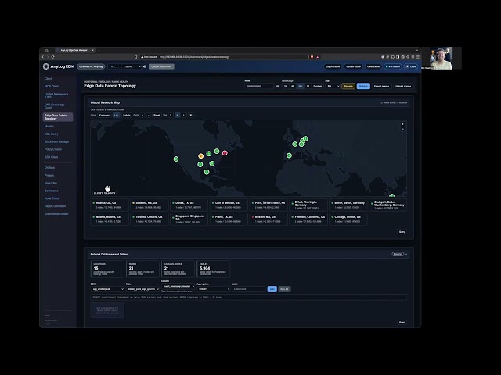
Task: Open SQL Query in sidebar
Action: pyautogui.click(x=52, y=134)
